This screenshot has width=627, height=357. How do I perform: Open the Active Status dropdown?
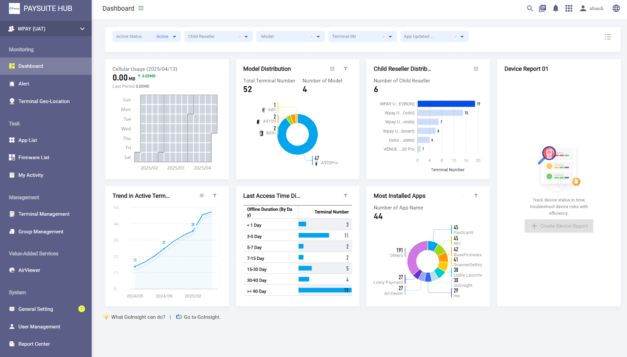point(147,36)
